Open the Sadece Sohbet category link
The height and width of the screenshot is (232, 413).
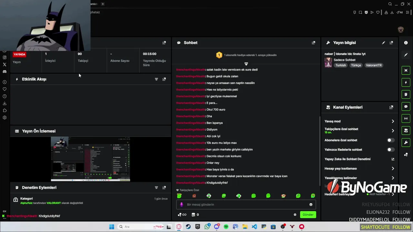tap(345, 60)
